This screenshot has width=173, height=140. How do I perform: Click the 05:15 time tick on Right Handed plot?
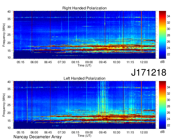(x=21, y=62)
